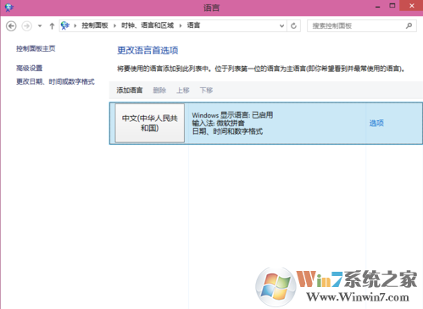Open the address bar history dropdown
Screen dimensions: 423x309
[281, 26]
